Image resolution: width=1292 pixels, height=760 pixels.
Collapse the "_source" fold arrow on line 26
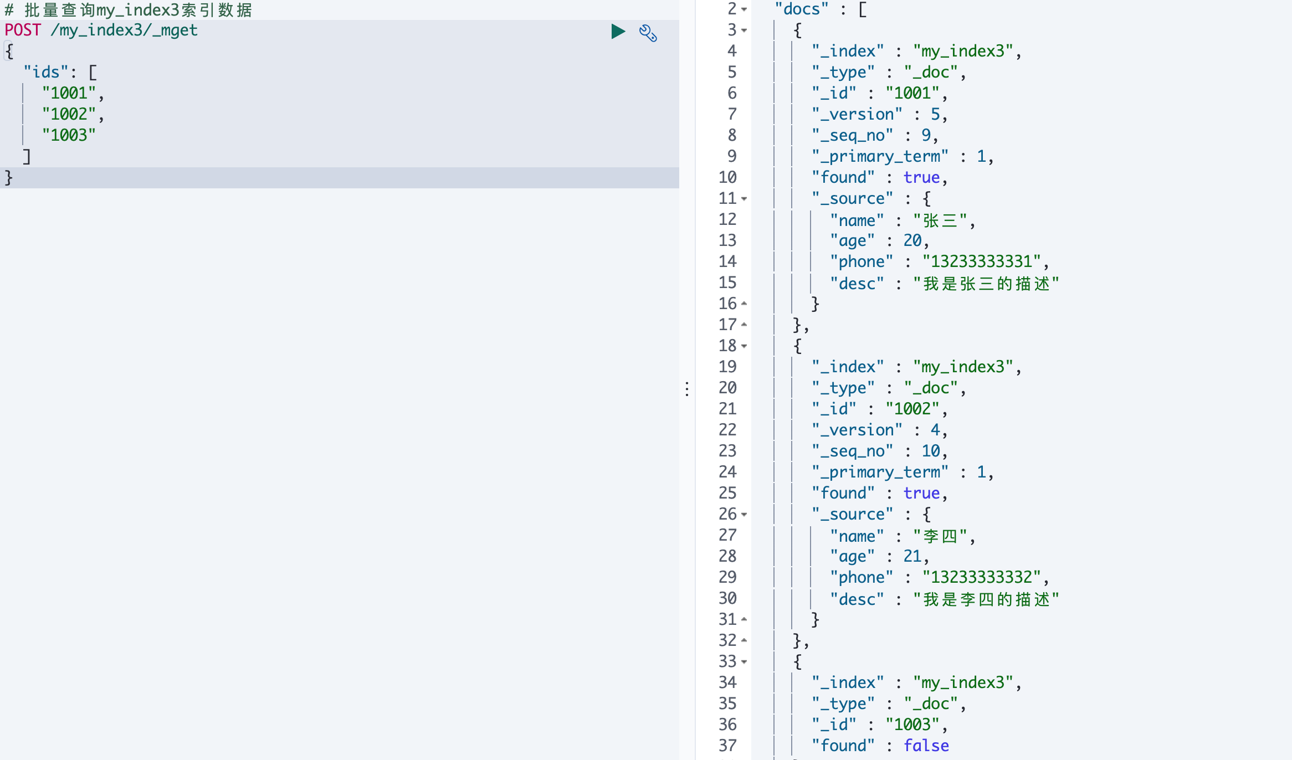[744, 515]
